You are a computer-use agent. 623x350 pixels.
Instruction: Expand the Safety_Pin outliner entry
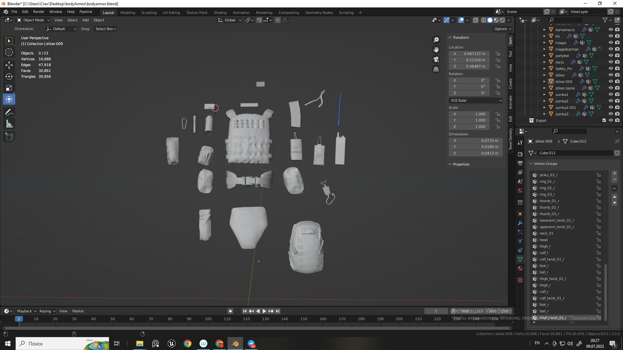545,68
